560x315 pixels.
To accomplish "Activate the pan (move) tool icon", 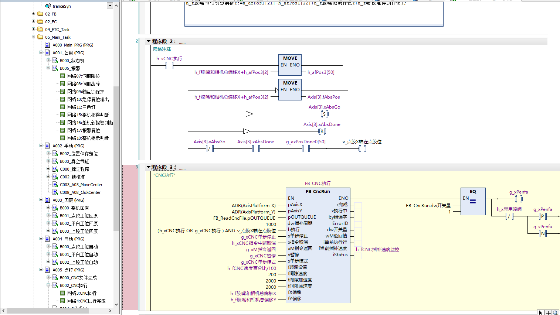I will (x=548, y=312).
